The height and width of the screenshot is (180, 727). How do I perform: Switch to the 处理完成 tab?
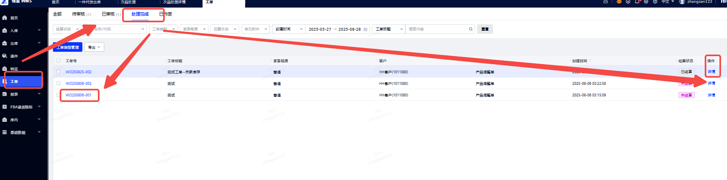[140, 14]
